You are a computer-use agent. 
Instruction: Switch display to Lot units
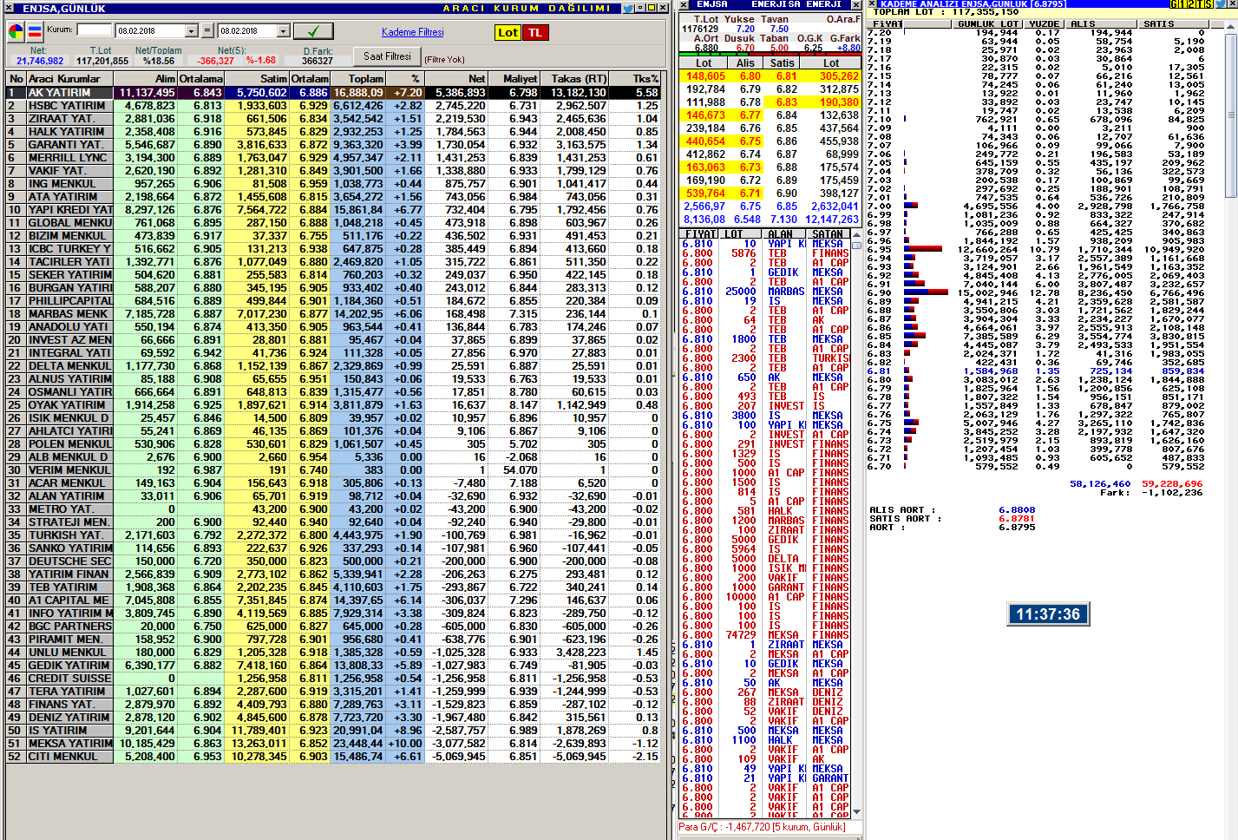click(x=508, y=33)
